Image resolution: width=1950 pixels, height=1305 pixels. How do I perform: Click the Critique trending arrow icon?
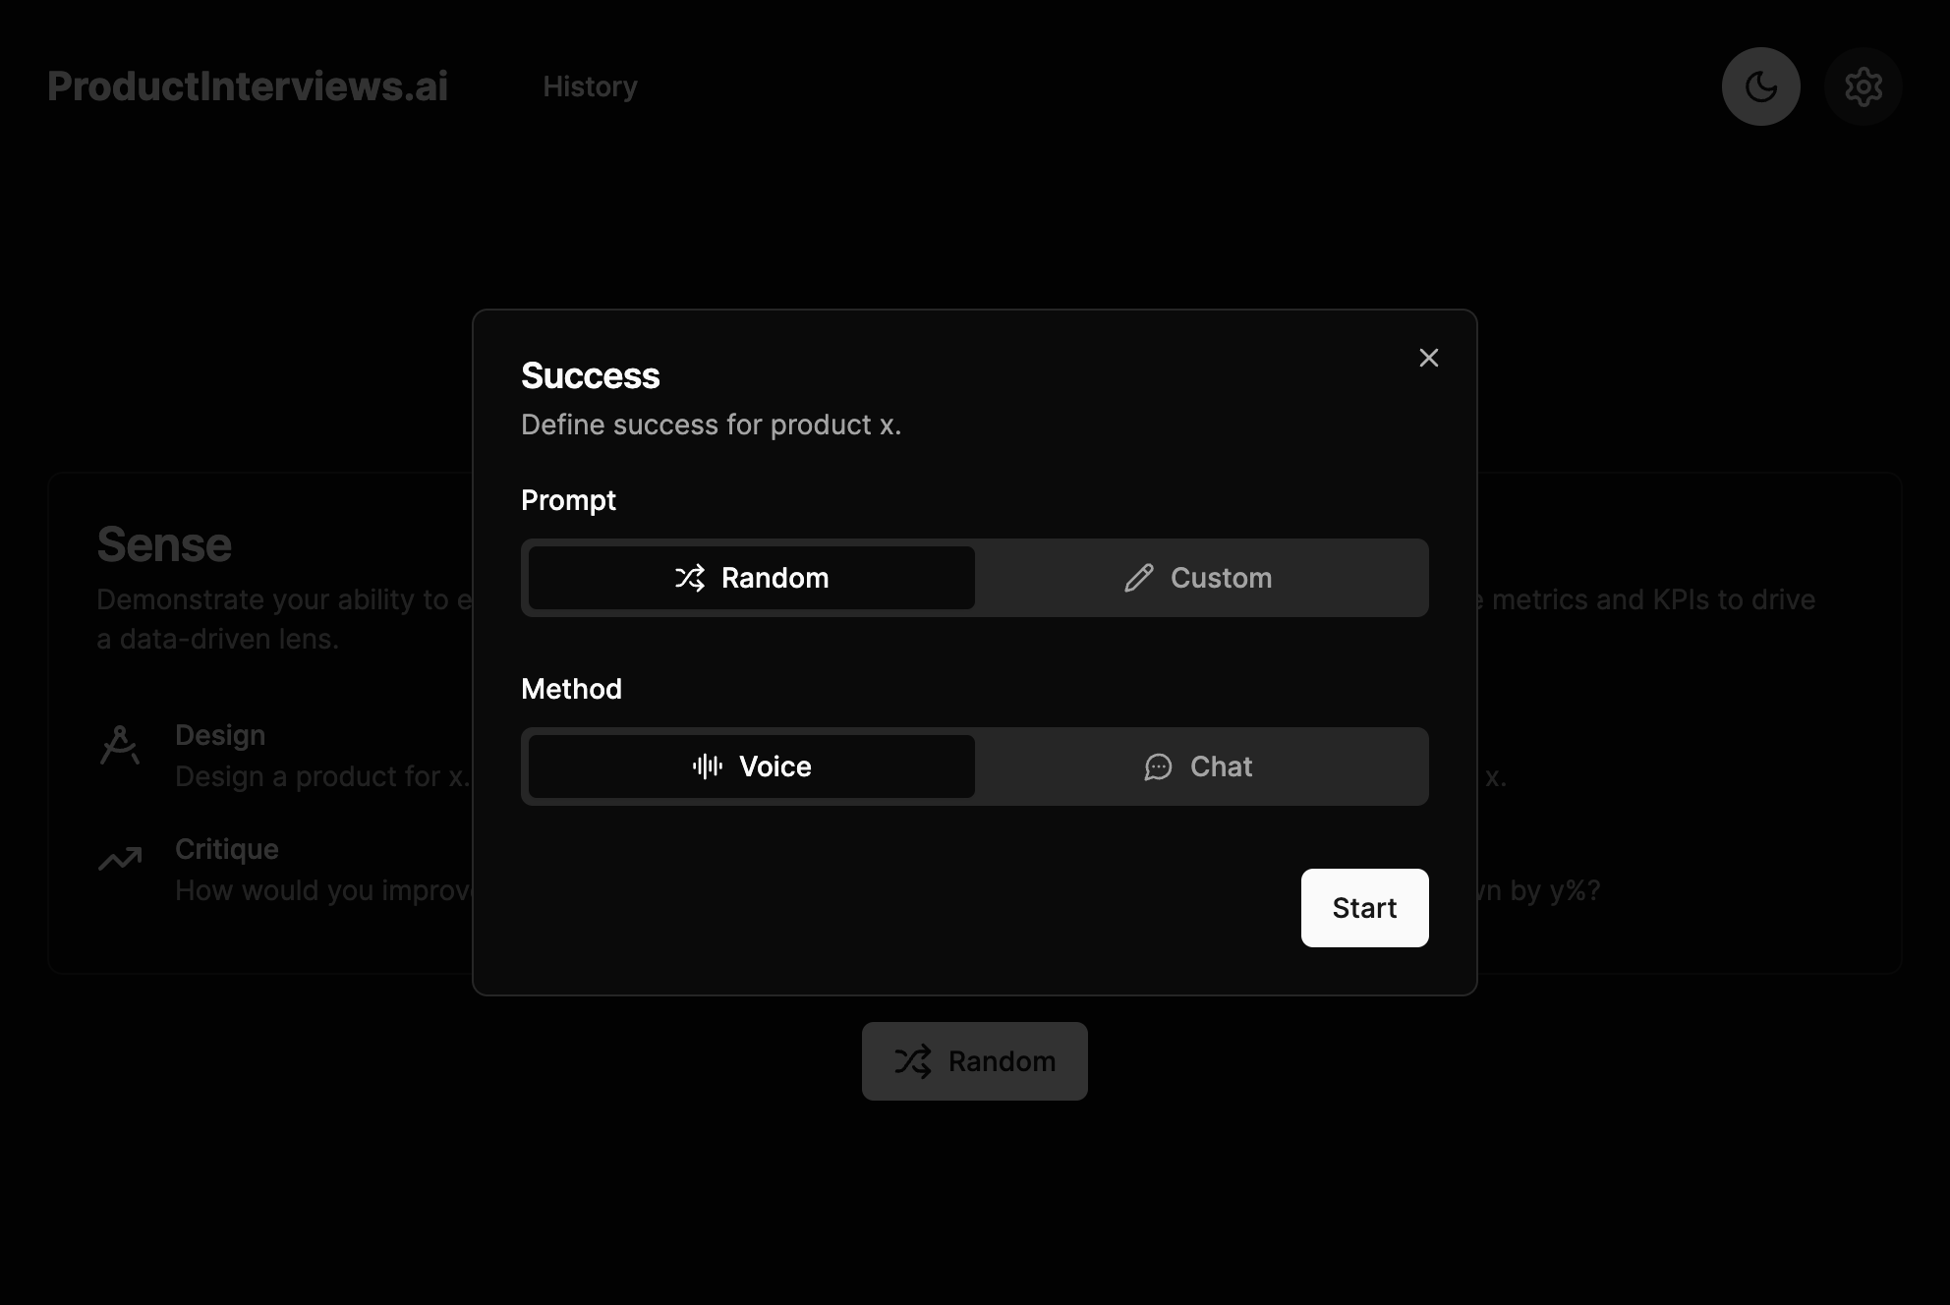point(120,860)
